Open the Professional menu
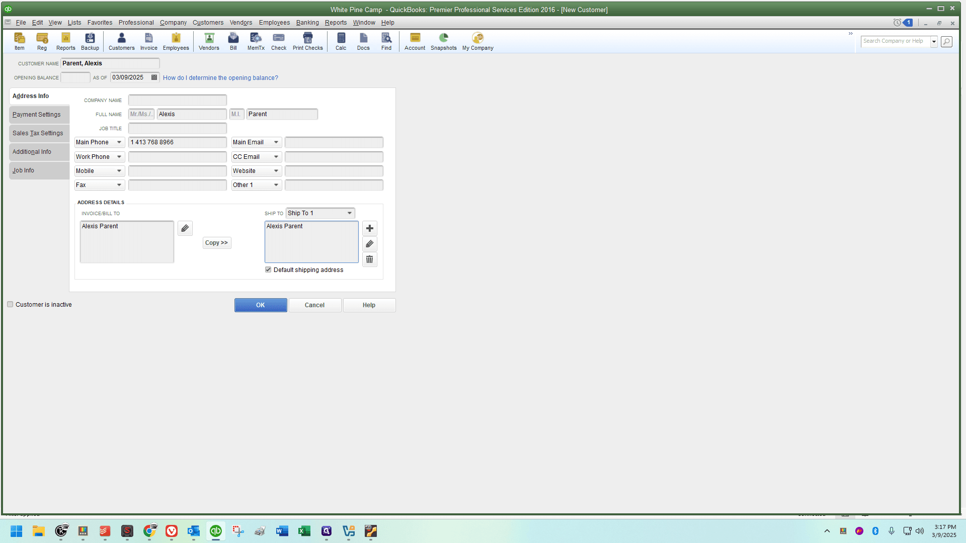 click(136, 23)
